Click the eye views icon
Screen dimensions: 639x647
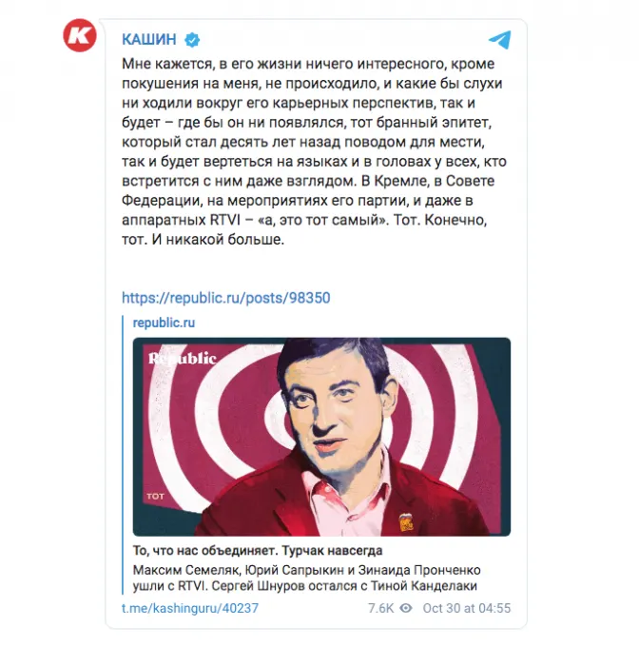pos(406,608)
